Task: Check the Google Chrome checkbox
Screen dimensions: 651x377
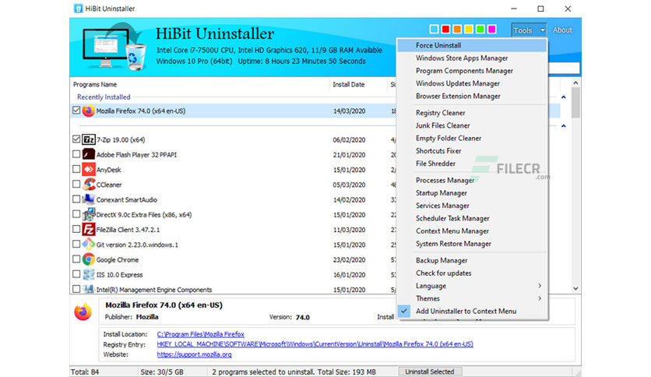Action: tap(76, 259)
